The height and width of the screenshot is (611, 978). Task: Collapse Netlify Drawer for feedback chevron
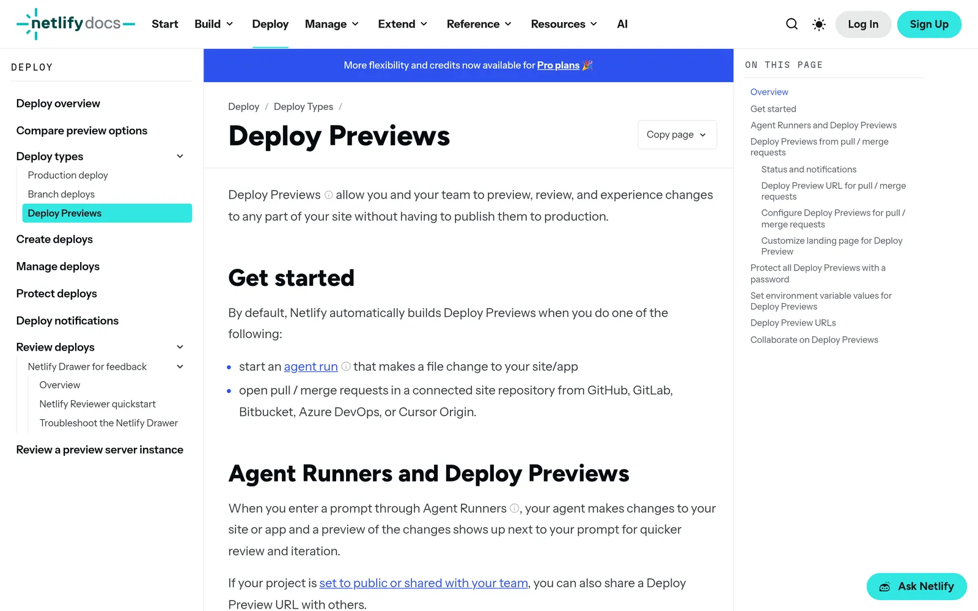[x=180, y=367]
